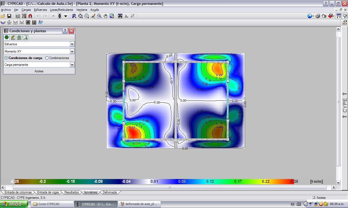Click the save floppy disk icon
Screen dimensions: 348x208
click(x=9, y=16)
